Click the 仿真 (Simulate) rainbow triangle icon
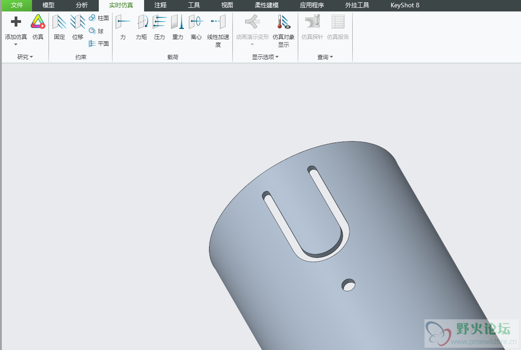Image resolution: width=521 pixels, height=350 pixels. click(38, 22)
